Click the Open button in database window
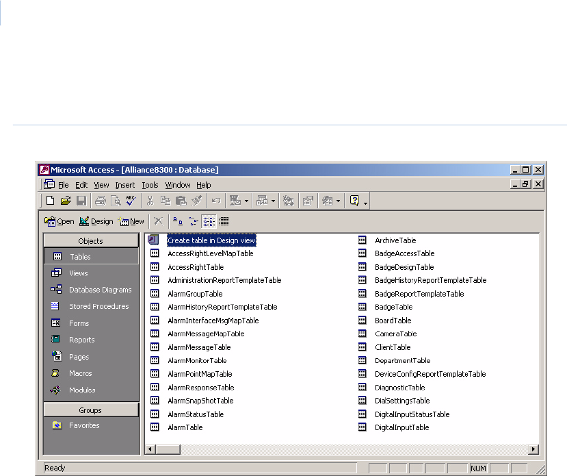The image size is (567, 476). click(x=60, y=221)
